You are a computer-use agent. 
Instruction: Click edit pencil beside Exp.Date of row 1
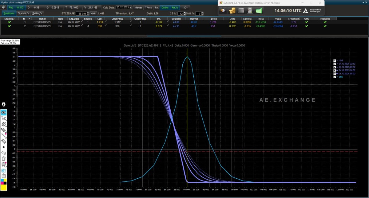point(82,22)
